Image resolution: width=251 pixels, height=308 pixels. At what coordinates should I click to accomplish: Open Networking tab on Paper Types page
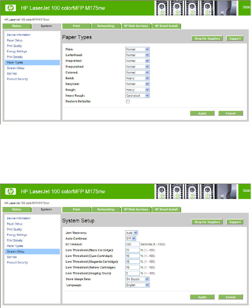pyautogui.click(x=106, y=26)
